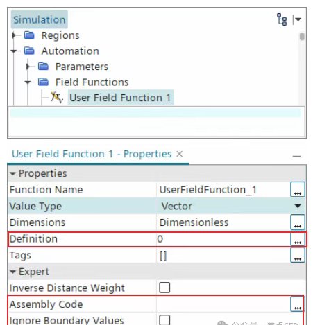Click the User Field Function 1 fx icon
The height and width of the screenshot is (325, 313).
tap(57, 97)
